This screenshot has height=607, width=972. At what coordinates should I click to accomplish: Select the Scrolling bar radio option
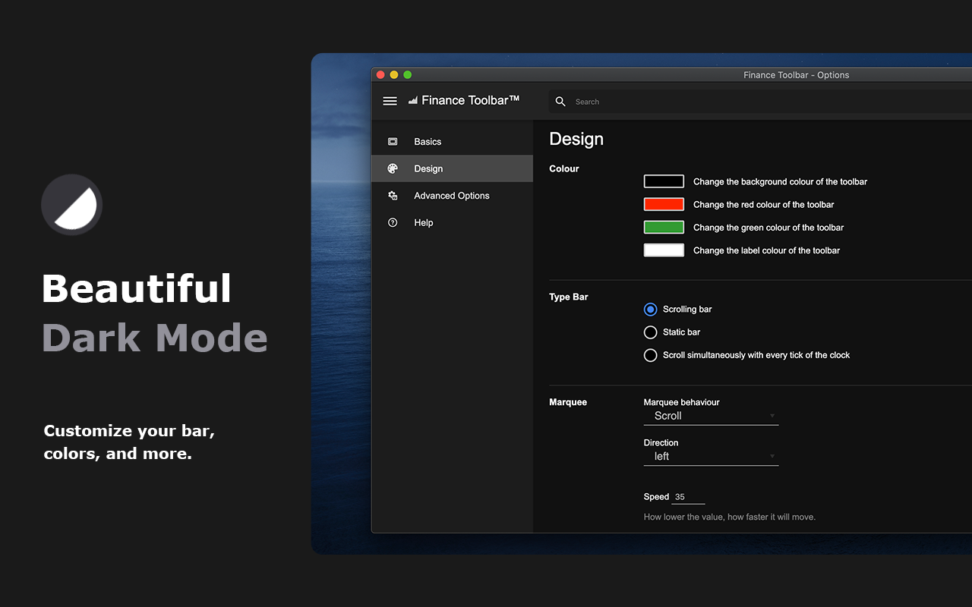(x=650, y=310)
